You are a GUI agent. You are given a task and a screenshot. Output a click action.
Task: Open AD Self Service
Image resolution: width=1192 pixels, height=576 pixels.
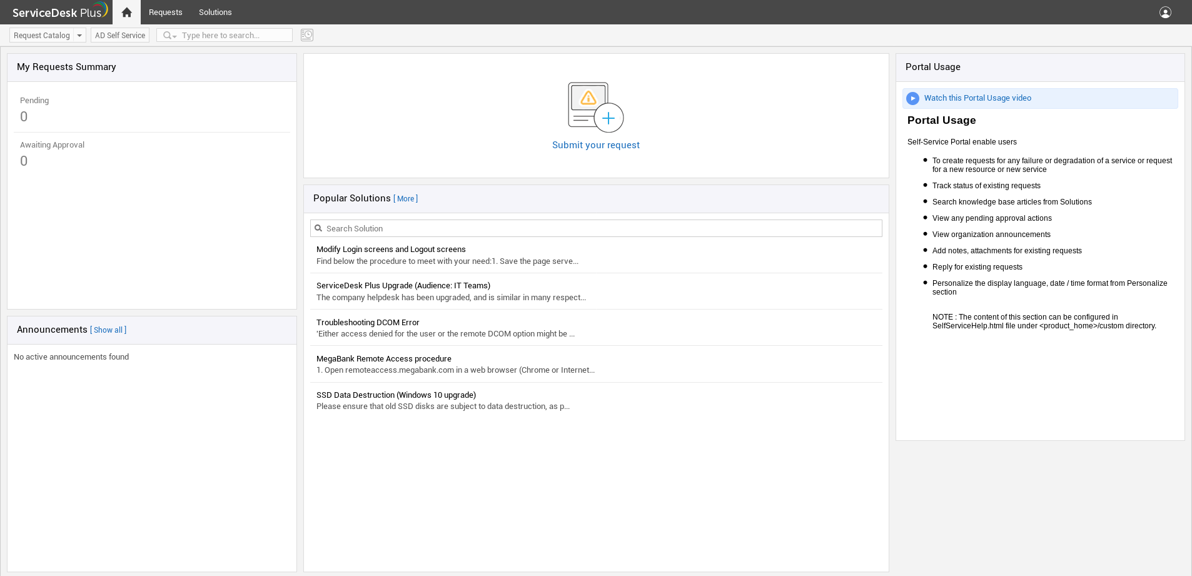pyautogui.click(x=120, y=36)
